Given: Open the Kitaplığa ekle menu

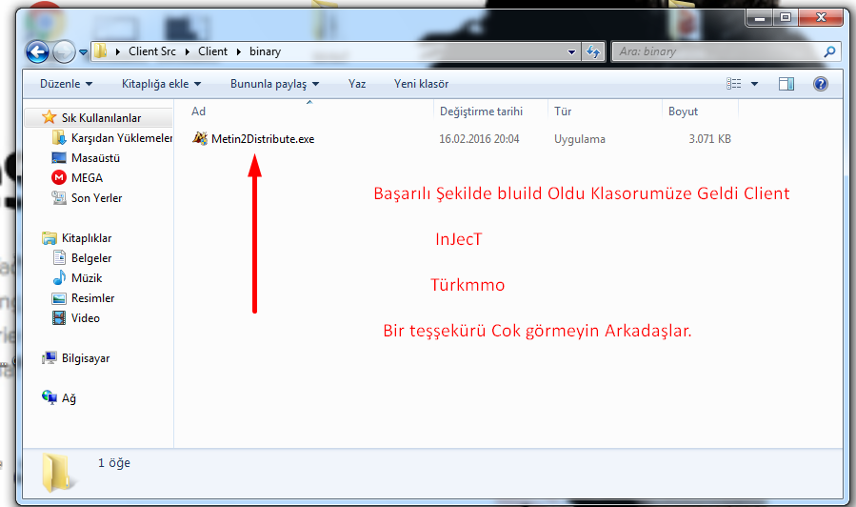Looking at the screenshot, I should 161,84.
